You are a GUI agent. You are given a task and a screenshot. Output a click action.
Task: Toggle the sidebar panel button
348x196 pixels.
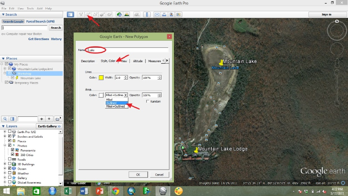coord(70,15)
